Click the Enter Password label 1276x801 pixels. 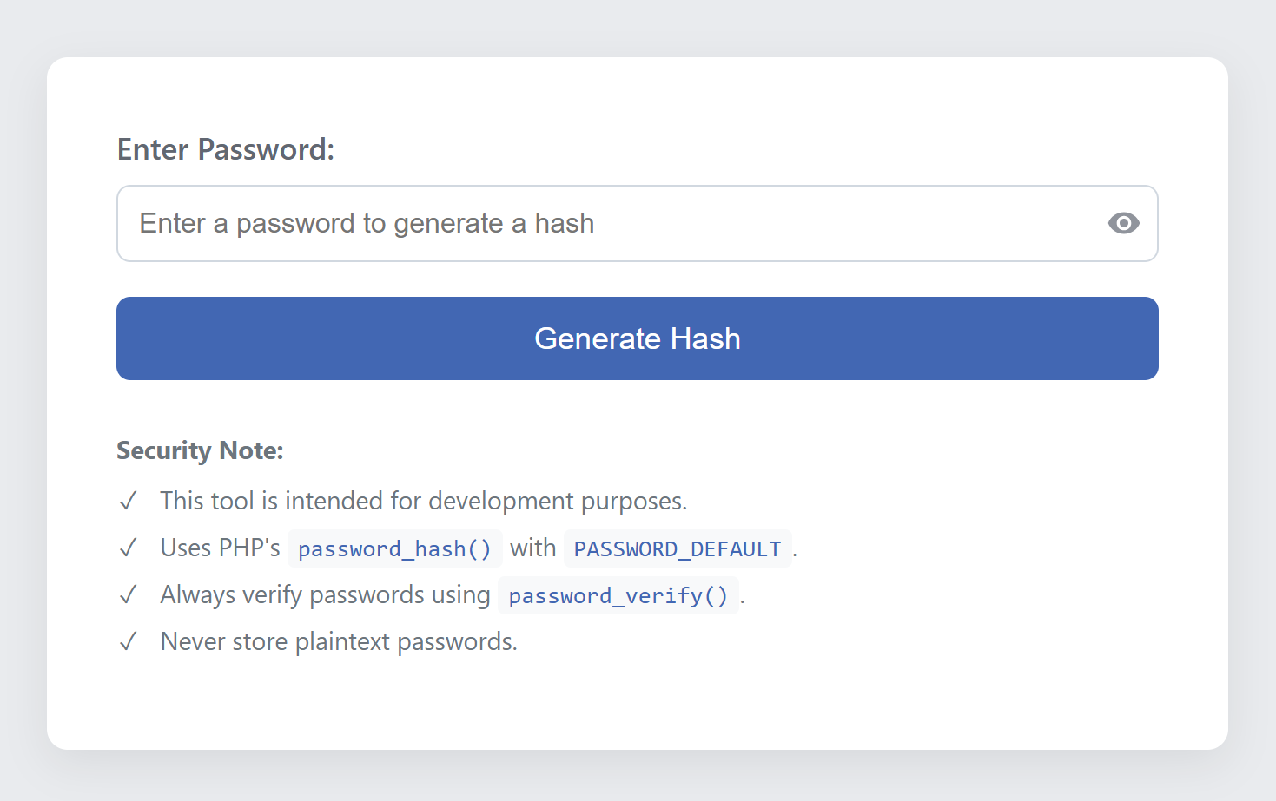226,149
